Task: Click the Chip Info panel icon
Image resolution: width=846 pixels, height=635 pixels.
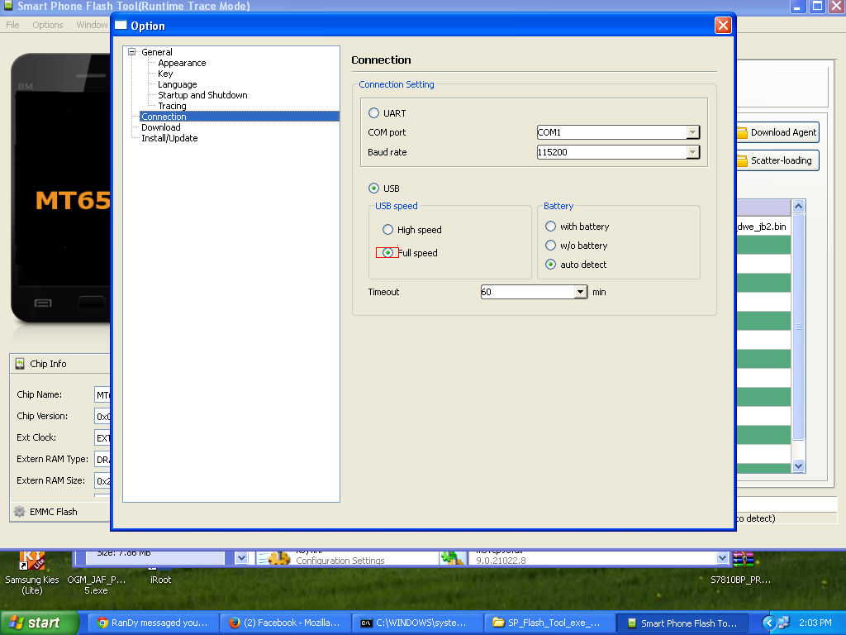Action: [21, 364]
